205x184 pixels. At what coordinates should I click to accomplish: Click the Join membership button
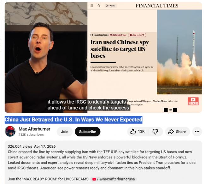65,132
